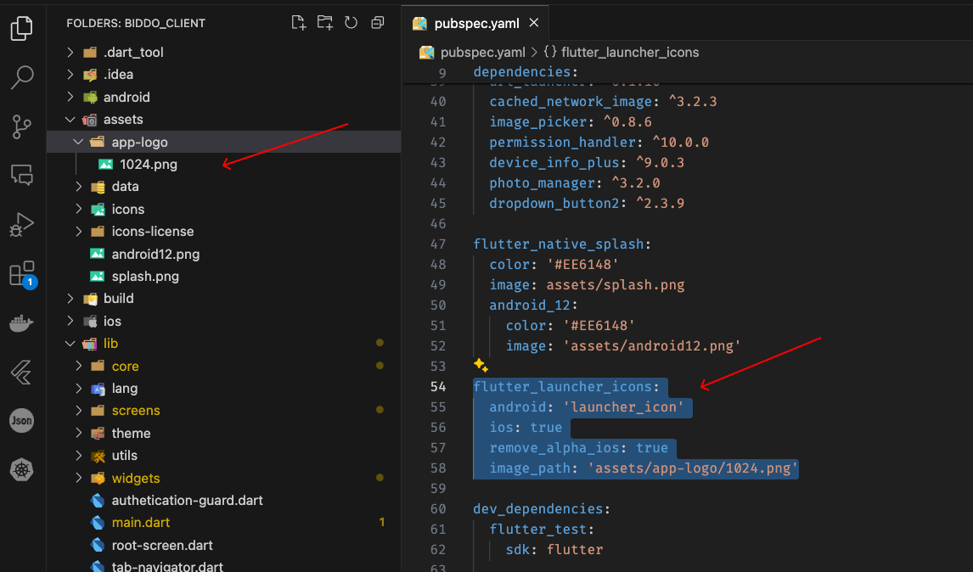Click the remove_alpha_ios line

point(578,448)
